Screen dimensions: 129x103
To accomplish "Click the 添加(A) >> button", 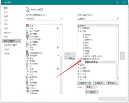I will coord(70,54).
